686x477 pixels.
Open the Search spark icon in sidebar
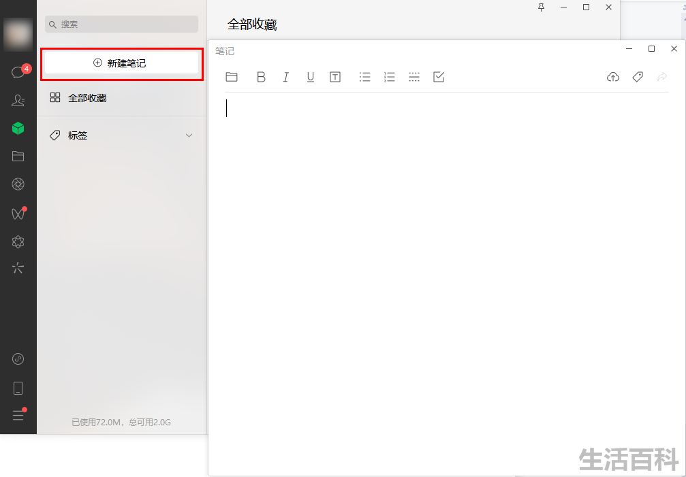click(18, 268)
